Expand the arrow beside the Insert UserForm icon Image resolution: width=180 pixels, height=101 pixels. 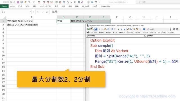93,29
